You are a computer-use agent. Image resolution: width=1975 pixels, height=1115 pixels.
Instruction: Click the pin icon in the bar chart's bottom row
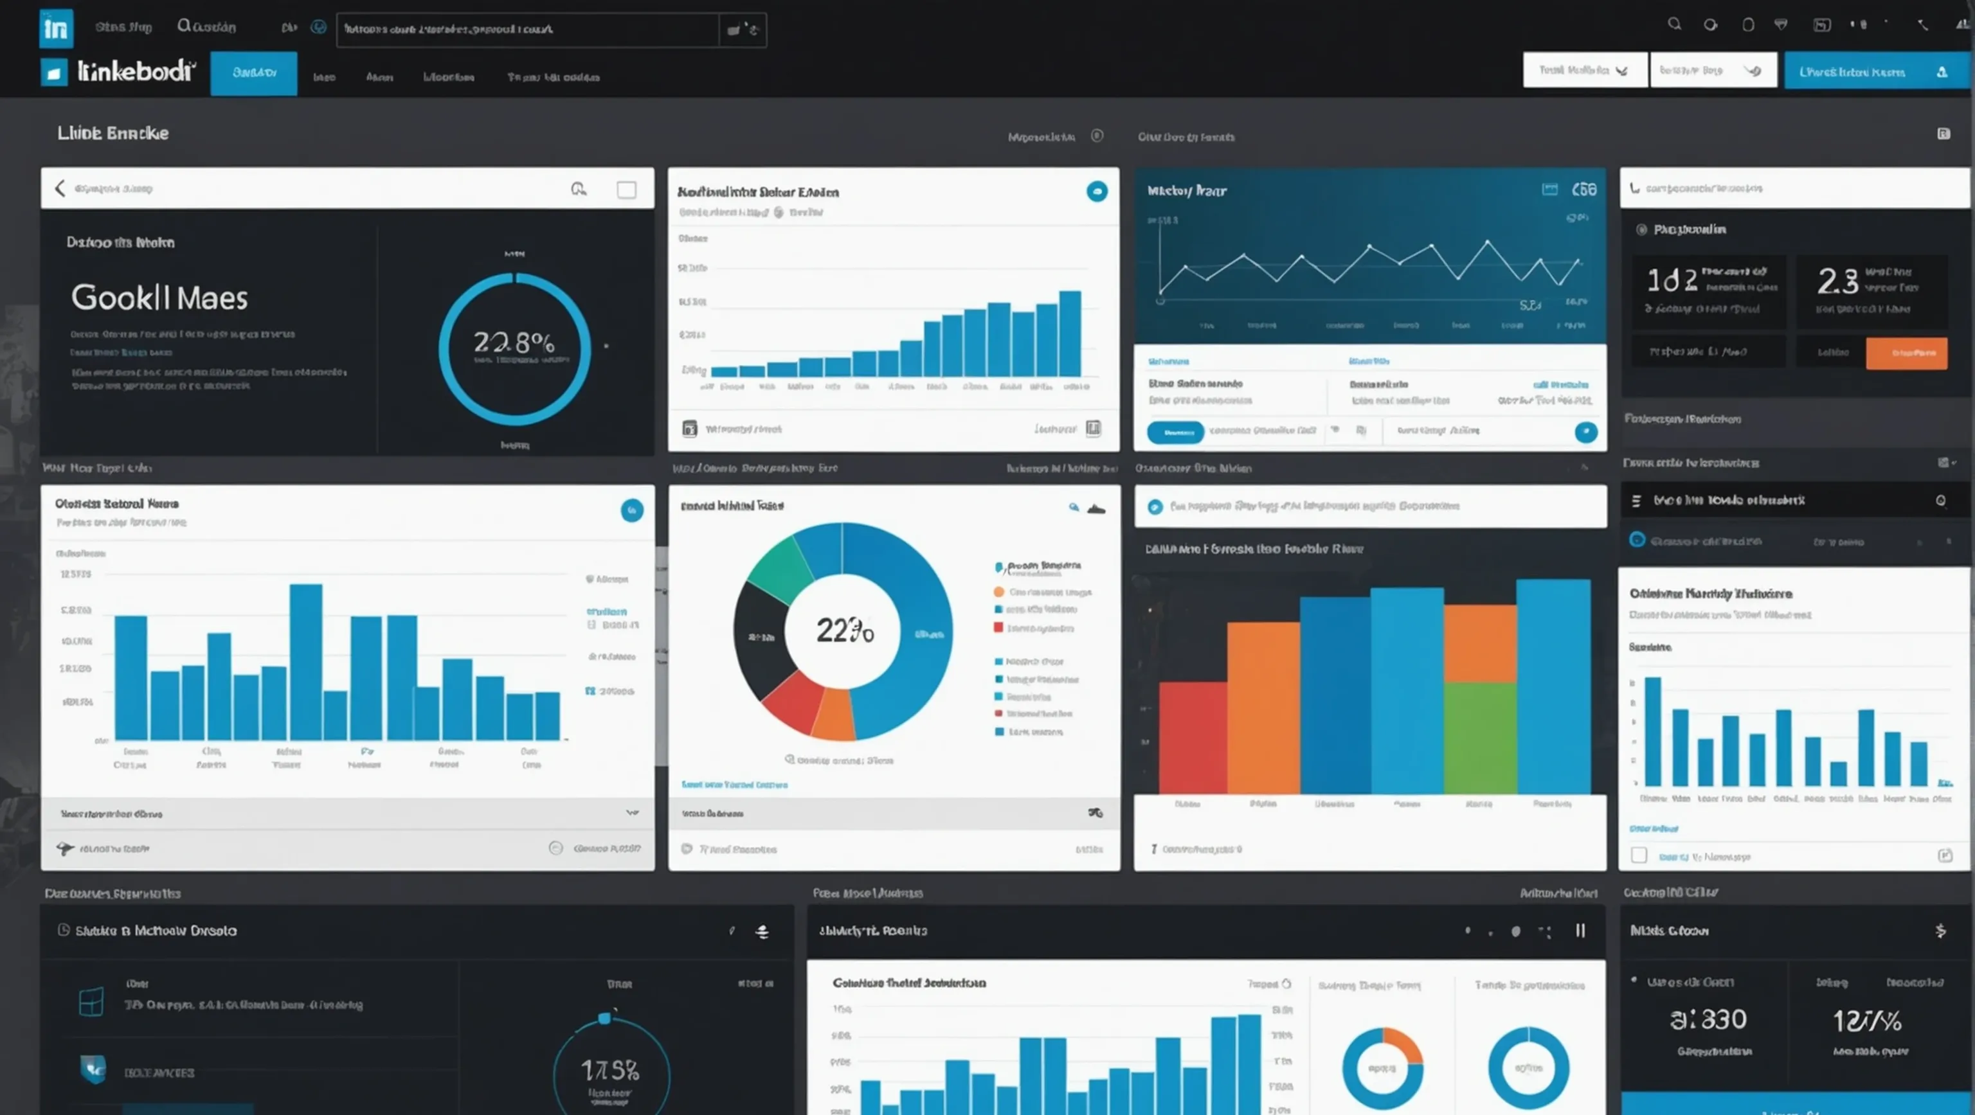pyautogui.click(x=65, y=848)
